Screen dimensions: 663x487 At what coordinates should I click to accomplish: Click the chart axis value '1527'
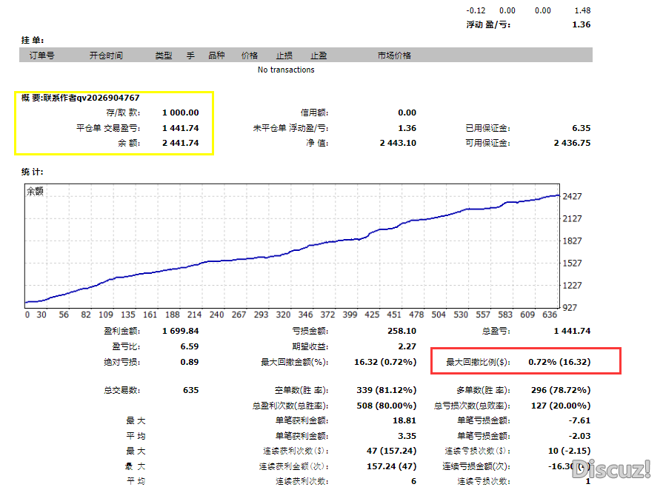(x=572, y=263)
